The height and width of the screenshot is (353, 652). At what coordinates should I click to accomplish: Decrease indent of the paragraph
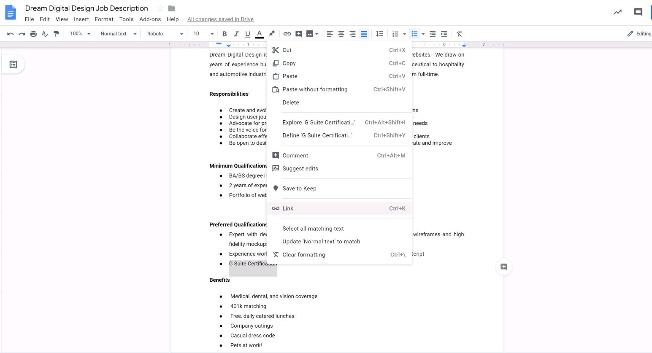[433, 34]
